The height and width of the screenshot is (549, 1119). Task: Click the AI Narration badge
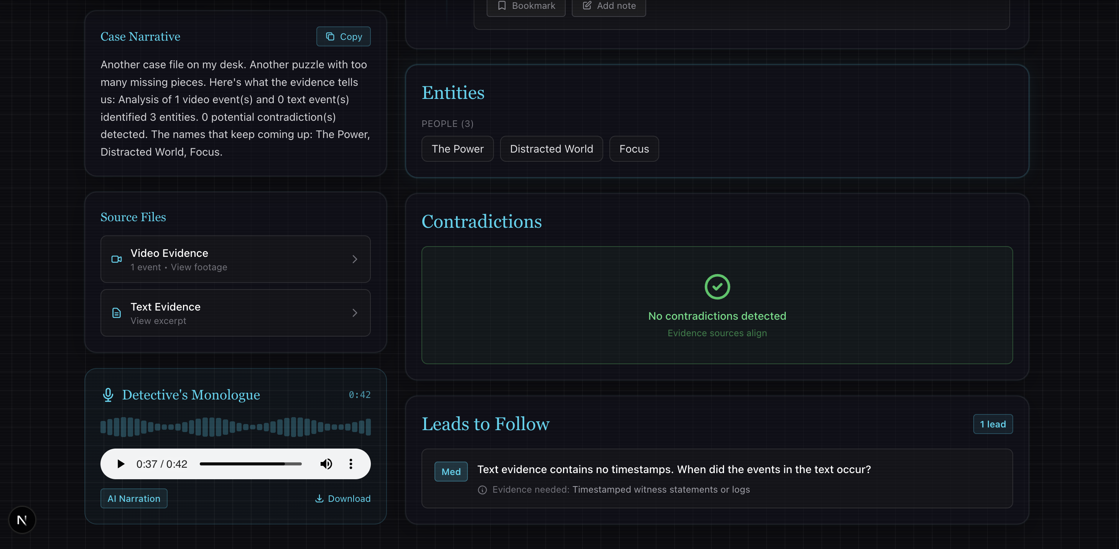pos(134,499)
